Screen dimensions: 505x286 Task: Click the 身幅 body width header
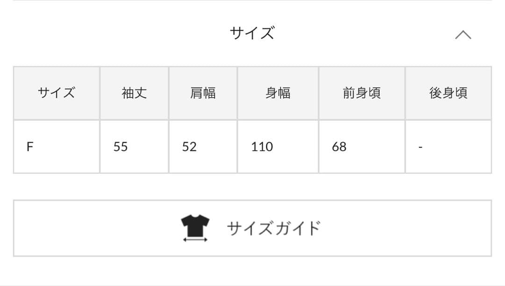pyautogui.click(x=278, y=93)
